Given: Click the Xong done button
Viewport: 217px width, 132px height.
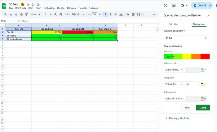Looking at the screenshot, I should 203,108.
